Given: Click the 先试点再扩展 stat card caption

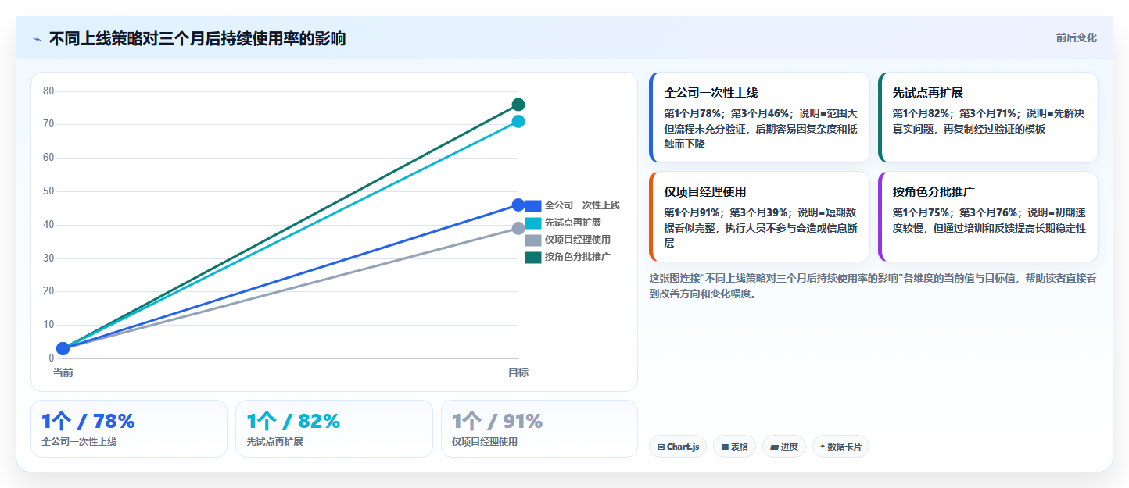Looking at the screenshot, I should pos(274,442).
